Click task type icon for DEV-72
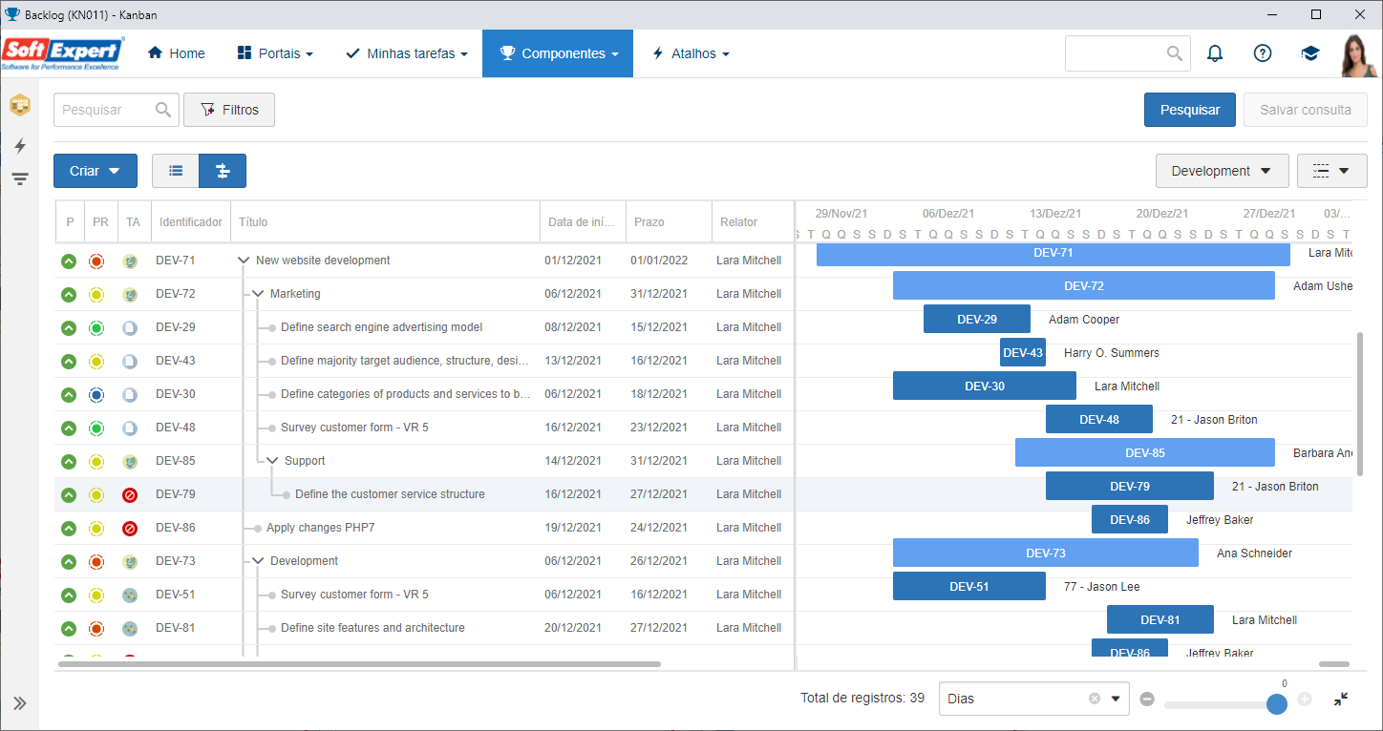This screenshot has height=731, width=1383. click(x=130, y=294)
